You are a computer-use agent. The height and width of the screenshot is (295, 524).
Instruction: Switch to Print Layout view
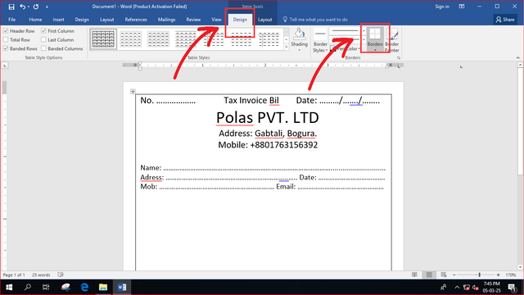429,275
